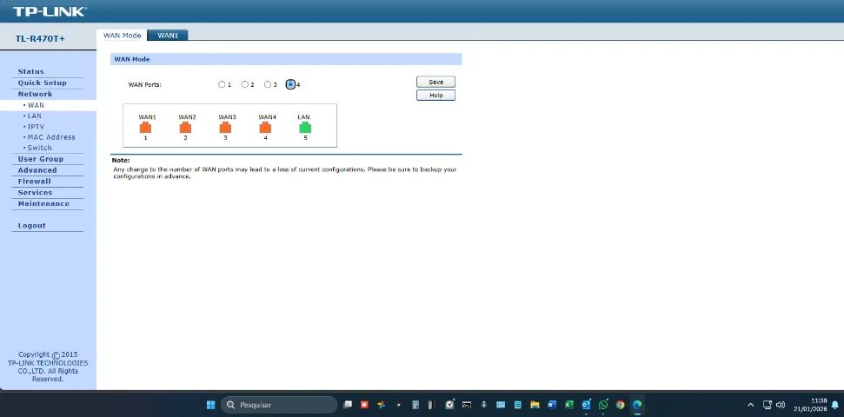Click the orange WAN4 port icon

[265, 128]
